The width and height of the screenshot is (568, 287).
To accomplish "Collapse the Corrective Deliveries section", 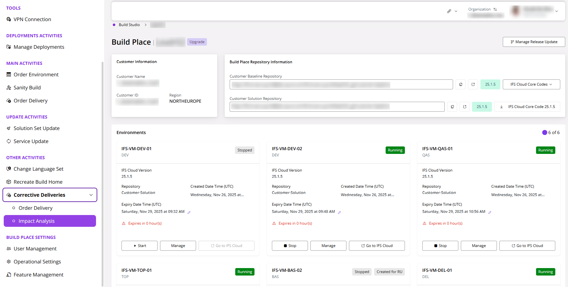I will 91,195.
